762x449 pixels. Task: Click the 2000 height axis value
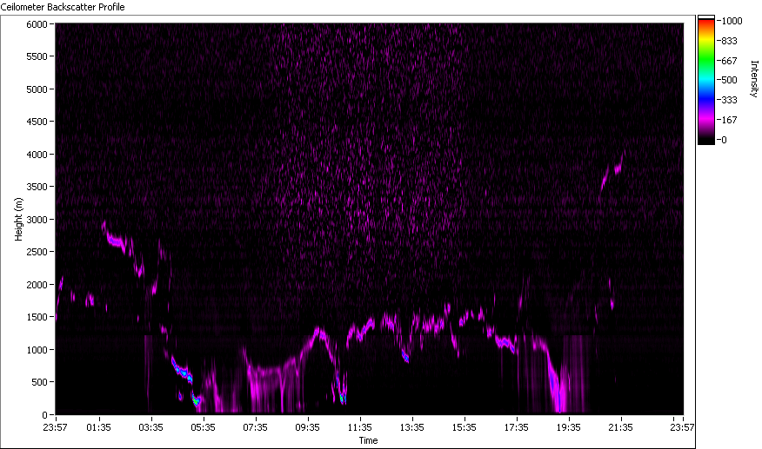point(37,285)
